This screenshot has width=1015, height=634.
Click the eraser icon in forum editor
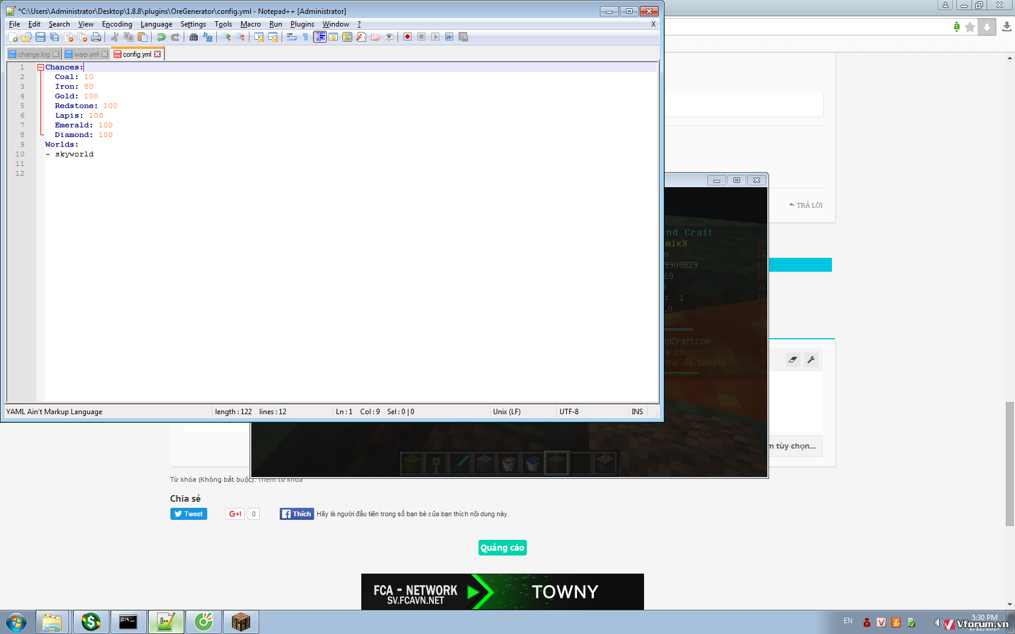click(x=793, y=360)
